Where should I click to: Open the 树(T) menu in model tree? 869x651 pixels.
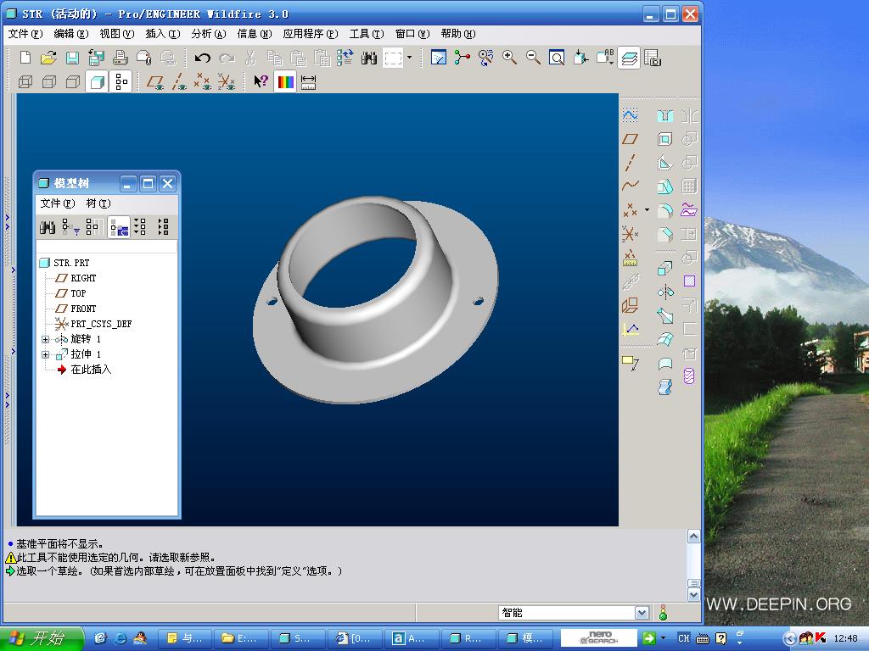tap(98, 203)
